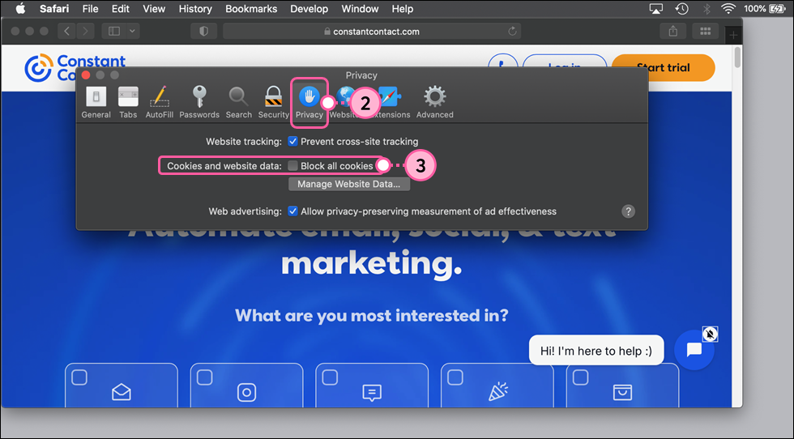Open the Passwords preferences pane

199,103
